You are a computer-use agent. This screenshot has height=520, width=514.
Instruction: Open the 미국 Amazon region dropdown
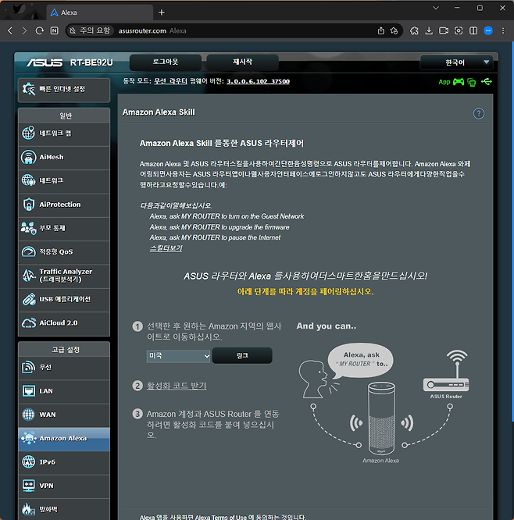[x=178, y=356]
